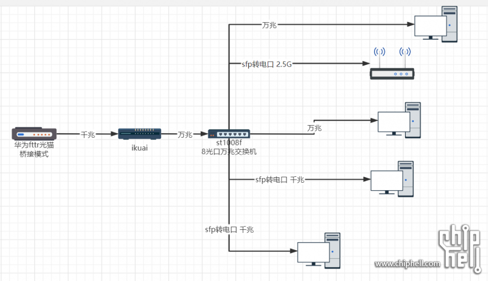Select the ikuai router device icon
The image size is (488, 281).
click(139, 134)
